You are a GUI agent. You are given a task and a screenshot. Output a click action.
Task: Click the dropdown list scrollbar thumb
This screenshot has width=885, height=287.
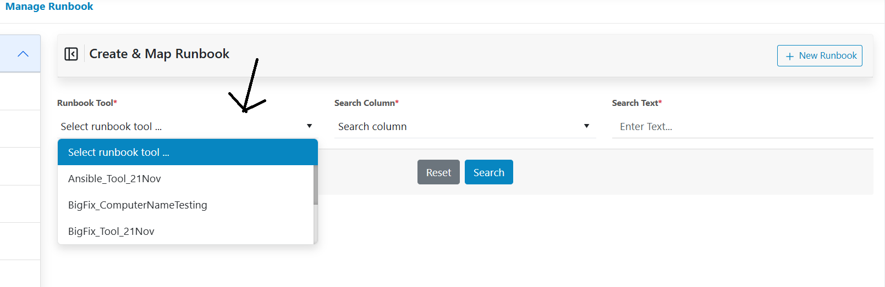point(316,184)
